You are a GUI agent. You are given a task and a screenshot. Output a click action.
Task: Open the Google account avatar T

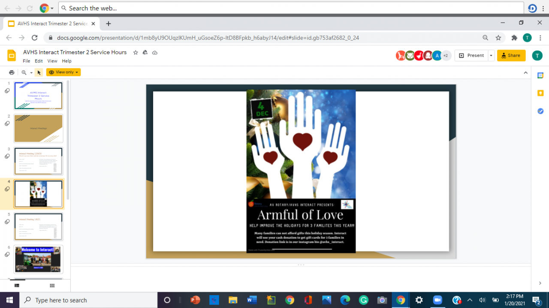coord(537,56)
